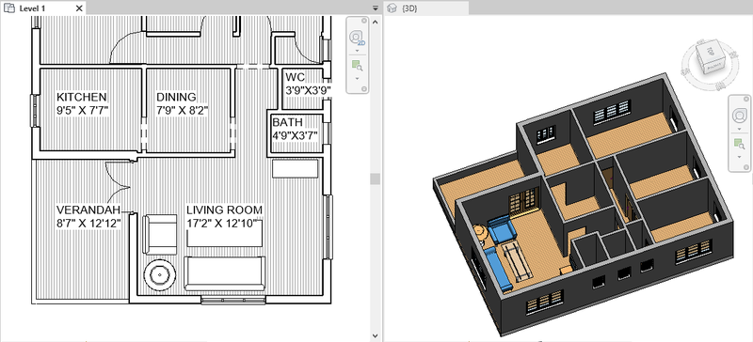Open the Full Navigation Wheel in 3D view
Screen dimensions: 753x342
(740, 116)
